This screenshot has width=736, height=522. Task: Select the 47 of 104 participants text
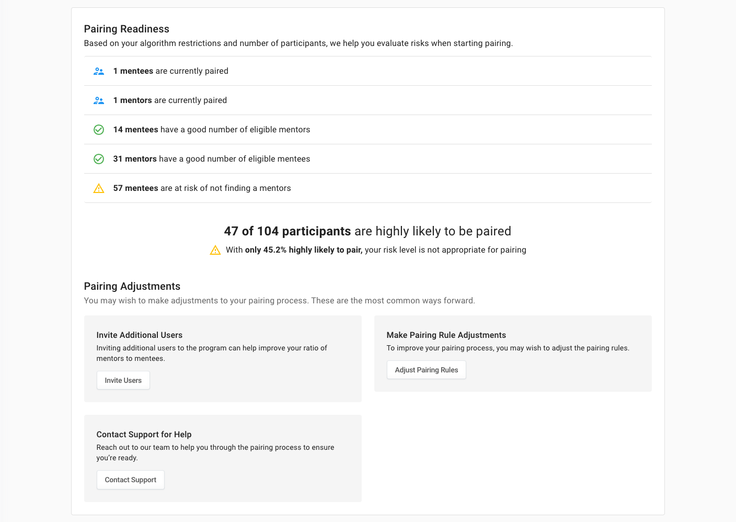(287, 231)
